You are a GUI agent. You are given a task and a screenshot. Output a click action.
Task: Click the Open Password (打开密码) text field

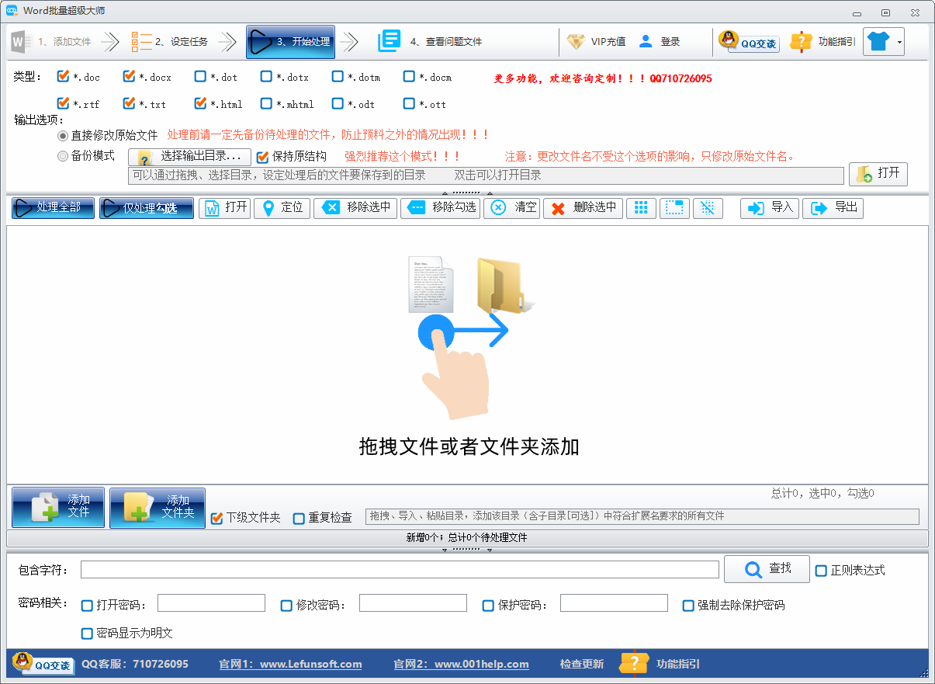point(211,603)
